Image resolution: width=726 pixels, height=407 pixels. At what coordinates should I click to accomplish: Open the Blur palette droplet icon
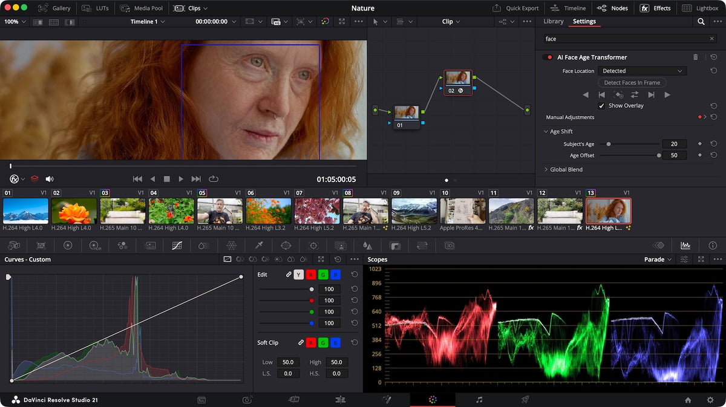(367, 246)
